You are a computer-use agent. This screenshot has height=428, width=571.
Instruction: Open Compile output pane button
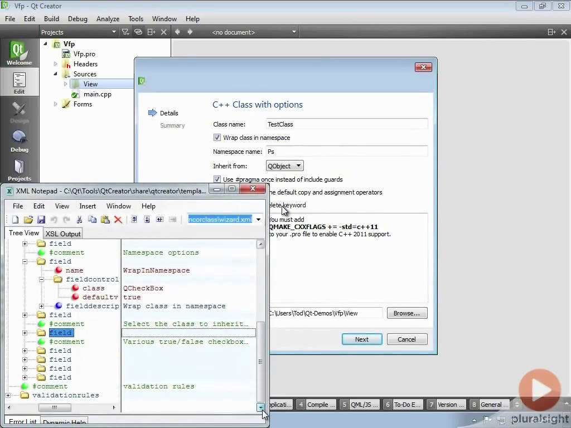click(316, 405)
